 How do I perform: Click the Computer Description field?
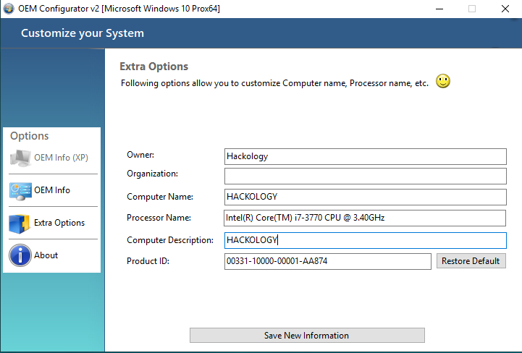365,240
